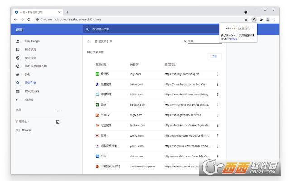
Task: Click the Douban green favicon
Action: pos(97,105)
